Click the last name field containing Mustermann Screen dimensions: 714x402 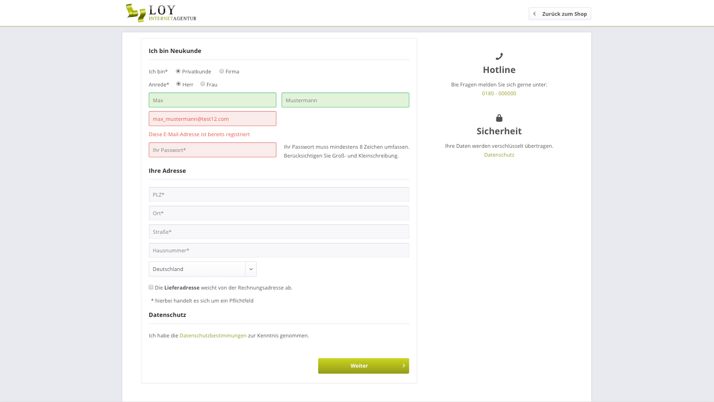(x=345, y=100)
